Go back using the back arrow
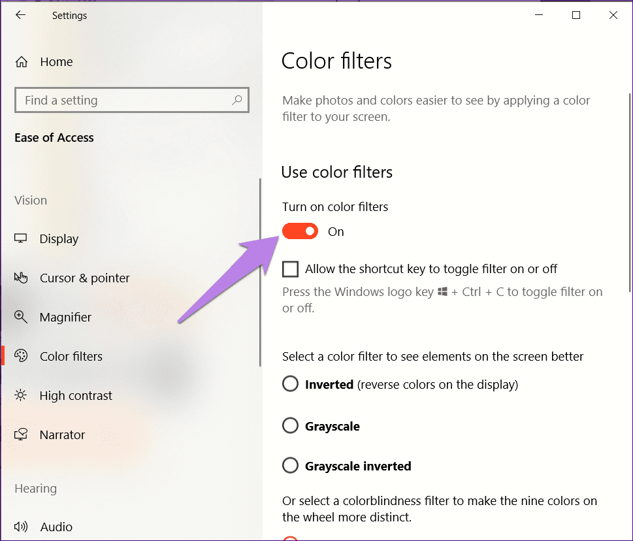Viewport: 633px width, 541px height. pos(21,15)
